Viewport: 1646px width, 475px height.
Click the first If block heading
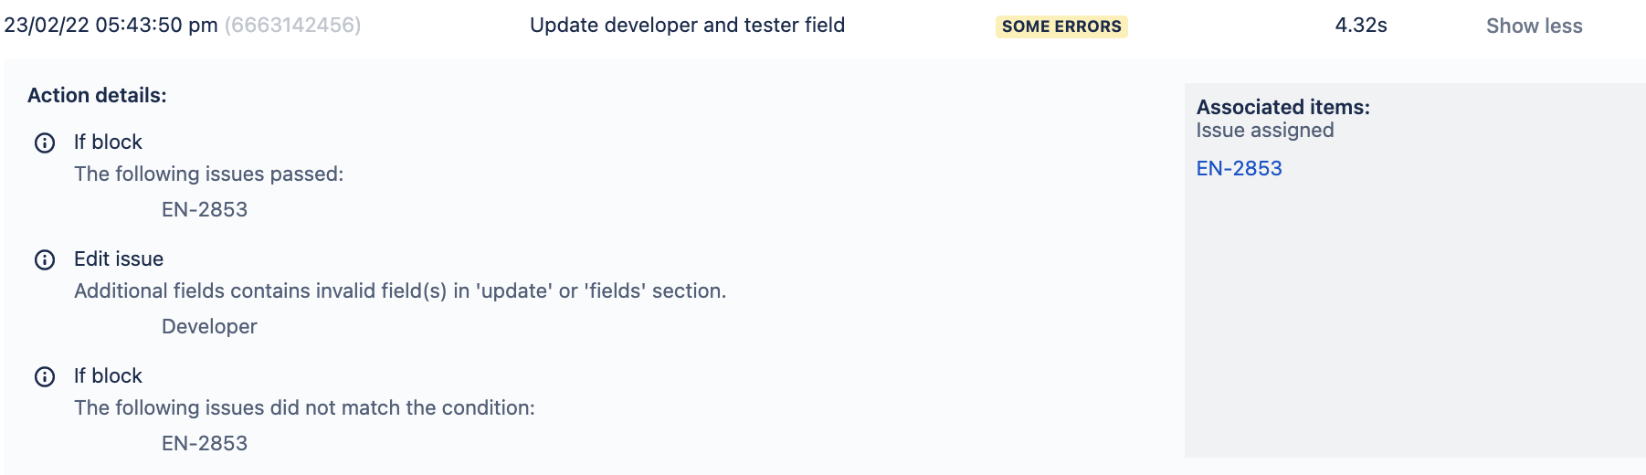(x=108, y=142)
